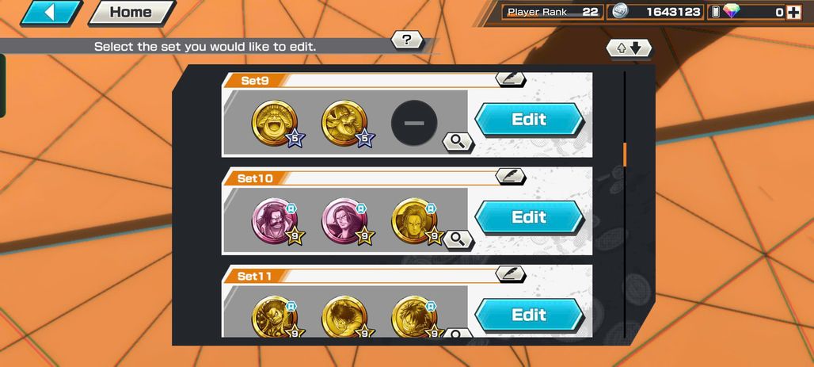Edit the Set9 medal set
The image size is (814, 367).
coord(529,120)
